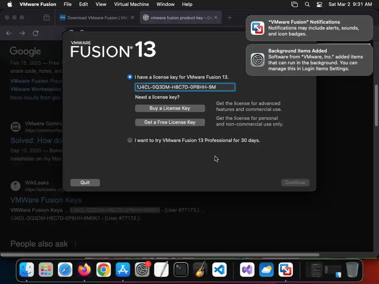379x284 pixels.
Task: Open the Window menu
Action: pos(165,4)
